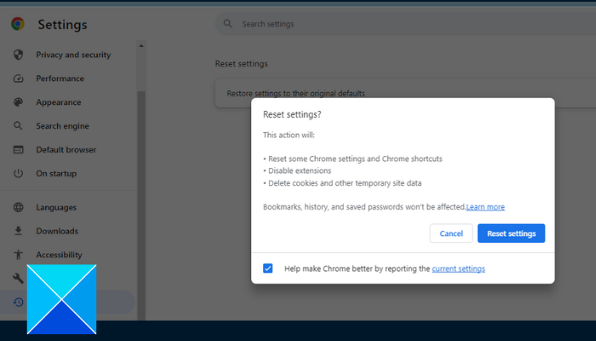Confirm with the Reset settings button
Image resolution: width=596 pixels, height=341 pixels.
pos(511,234)
